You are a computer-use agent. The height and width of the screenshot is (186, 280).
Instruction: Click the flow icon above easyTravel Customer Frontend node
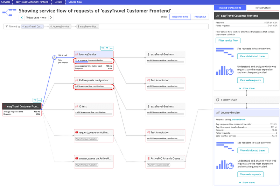click(x=35, y=100)
